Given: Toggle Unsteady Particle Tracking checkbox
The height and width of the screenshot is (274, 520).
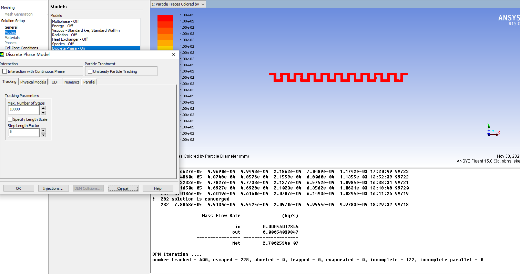Looking at the screenshot, I should tap(90, 71).
